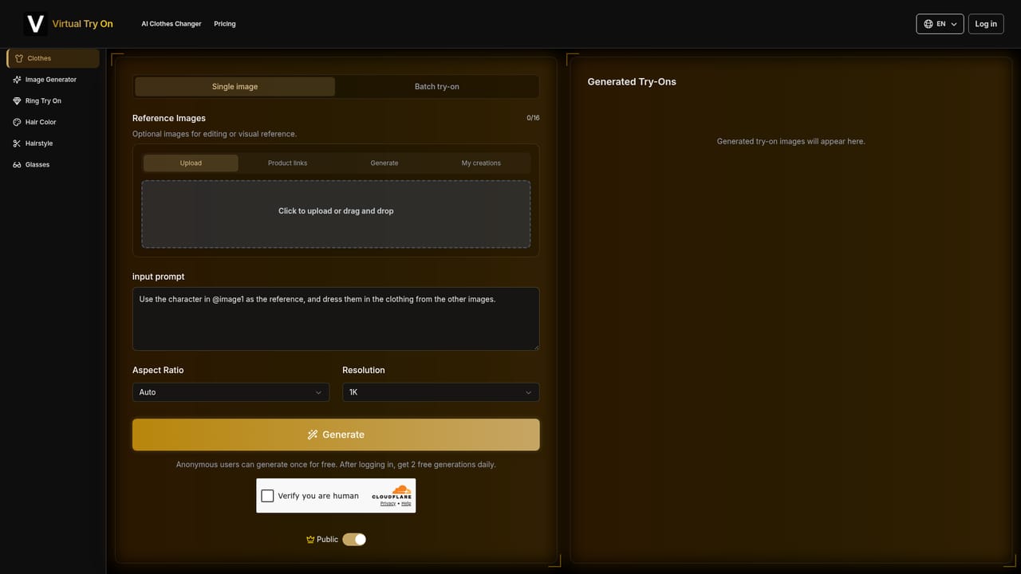
Task: Select the Clothes shirt icon in sidebar
Action: (18, 58)
